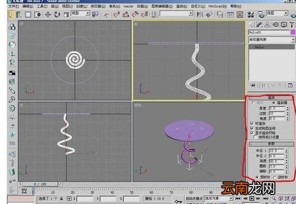
Task: Click the Set Key key icon
Action: click(x=178, y=201)
